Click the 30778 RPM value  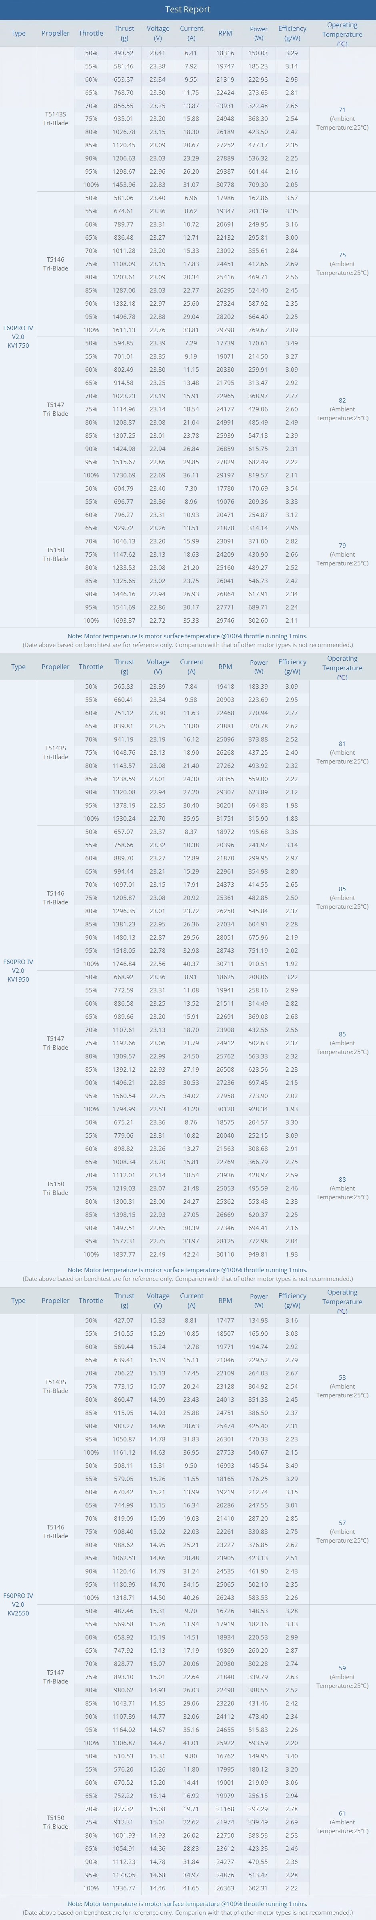225,185
